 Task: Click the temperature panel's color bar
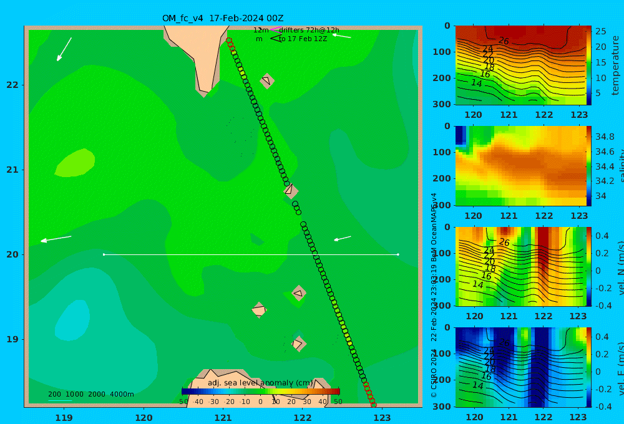(x=589, y=65)
